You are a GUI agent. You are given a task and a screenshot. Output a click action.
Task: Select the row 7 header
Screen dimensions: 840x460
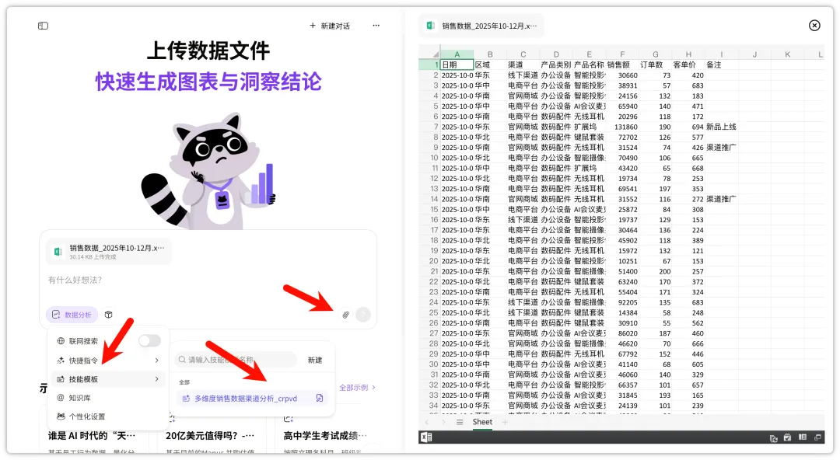click(x=429, y=127)
